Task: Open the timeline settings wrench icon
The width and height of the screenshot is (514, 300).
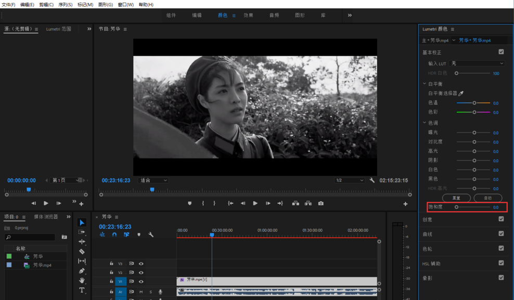Action: pos(151,234)
